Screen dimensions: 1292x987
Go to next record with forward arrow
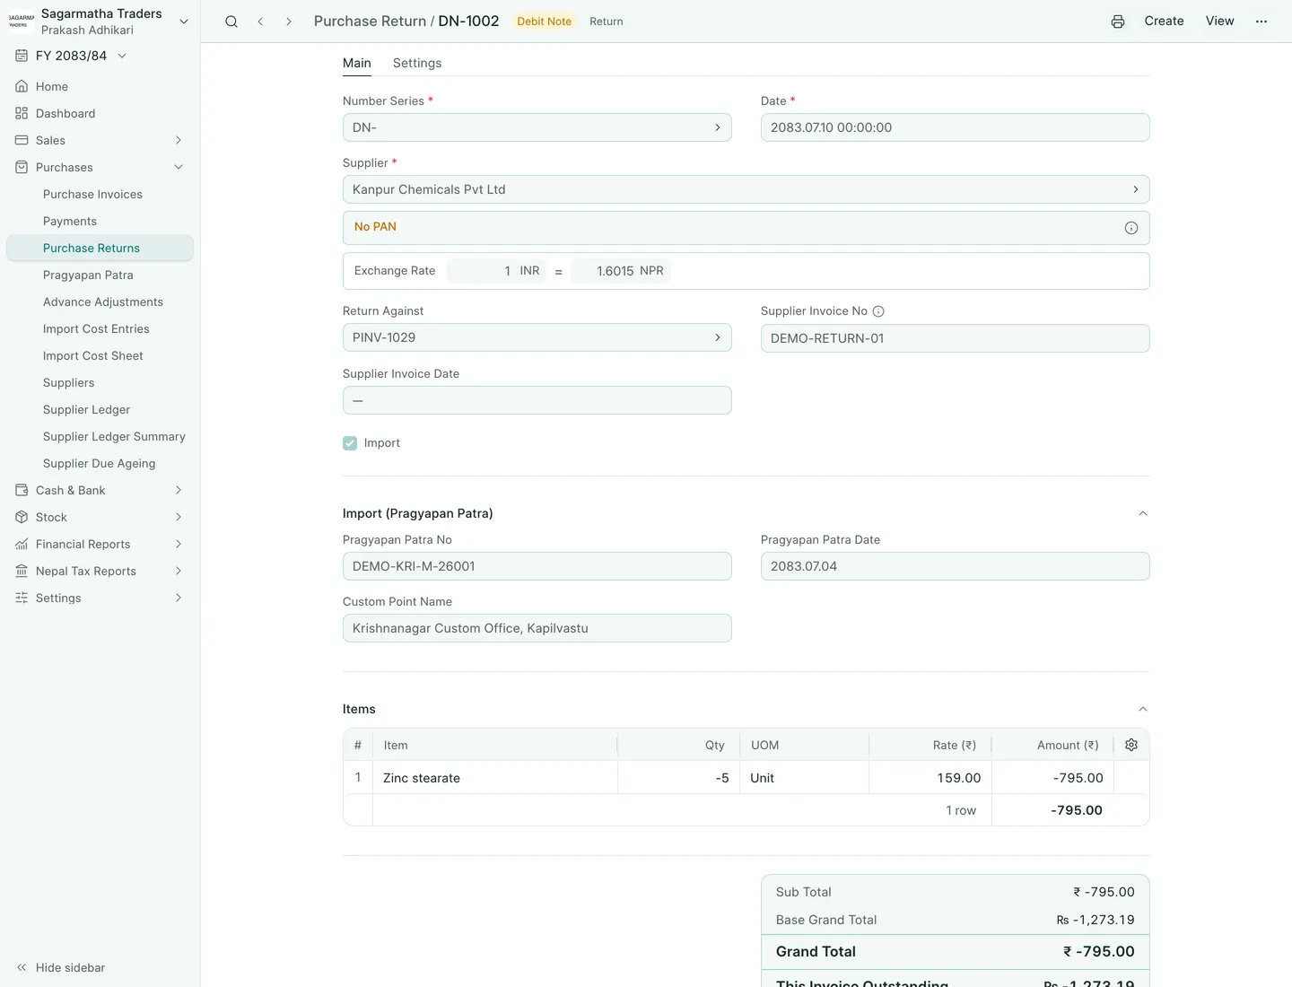pos(289,22)
